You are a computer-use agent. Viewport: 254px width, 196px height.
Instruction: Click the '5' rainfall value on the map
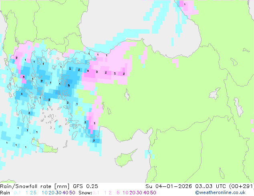click(x=69, y=85)
